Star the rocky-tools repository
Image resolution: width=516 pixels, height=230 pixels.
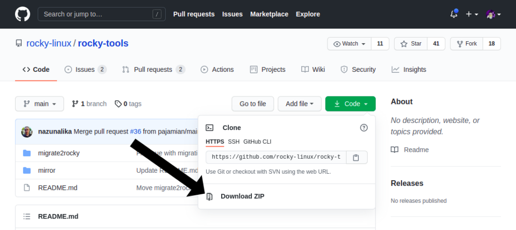click(x=411, y=44)
